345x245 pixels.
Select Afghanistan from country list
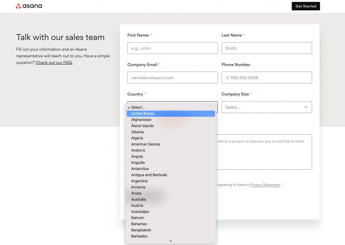[x=171, y=120]
